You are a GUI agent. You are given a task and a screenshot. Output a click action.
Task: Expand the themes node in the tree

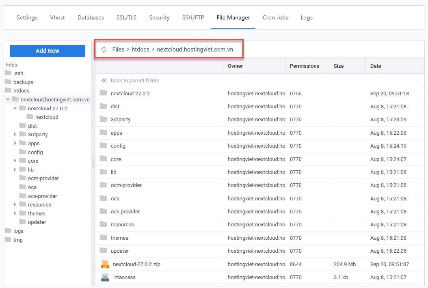pos(15,213)
